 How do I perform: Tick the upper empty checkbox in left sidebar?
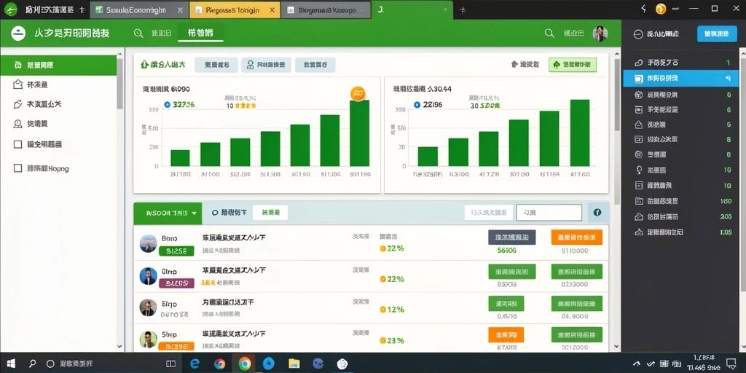18,144
